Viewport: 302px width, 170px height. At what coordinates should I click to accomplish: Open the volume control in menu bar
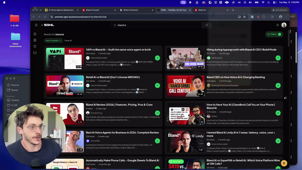tap(250, 2)
